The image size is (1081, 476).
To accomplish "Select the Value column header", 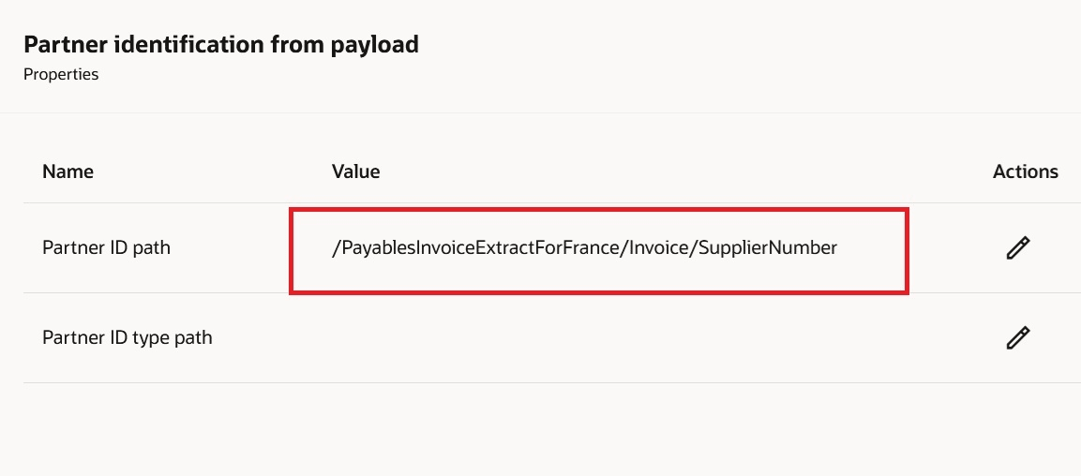I will 355,171.
